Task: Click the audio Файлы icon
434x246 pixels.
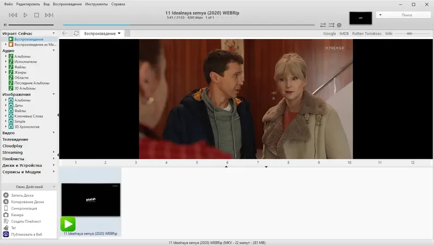Action: 11,67
